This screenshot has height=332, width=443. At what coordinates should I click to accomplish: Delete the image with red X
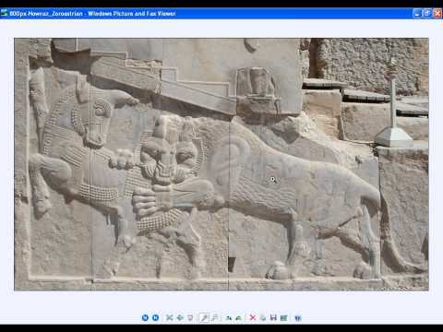(x=253, y=317)
